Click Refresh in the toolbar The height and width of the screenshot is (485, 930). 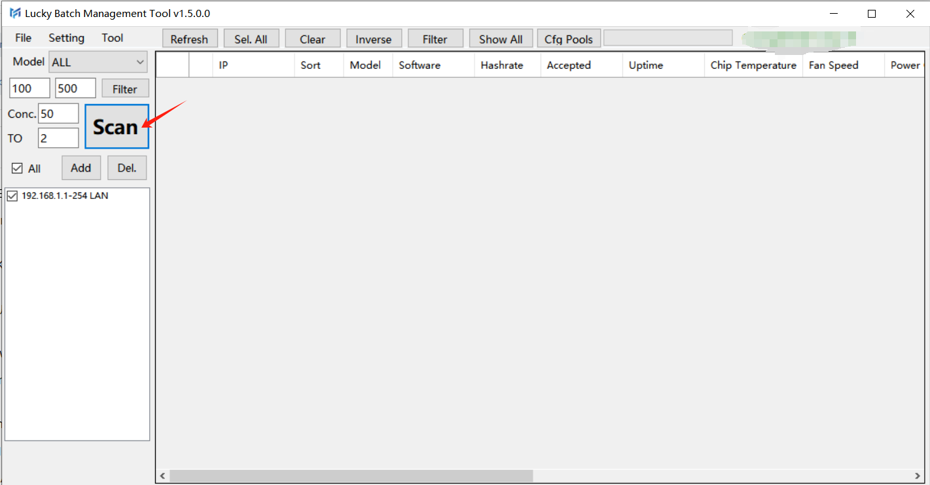[x=189, y=39]
